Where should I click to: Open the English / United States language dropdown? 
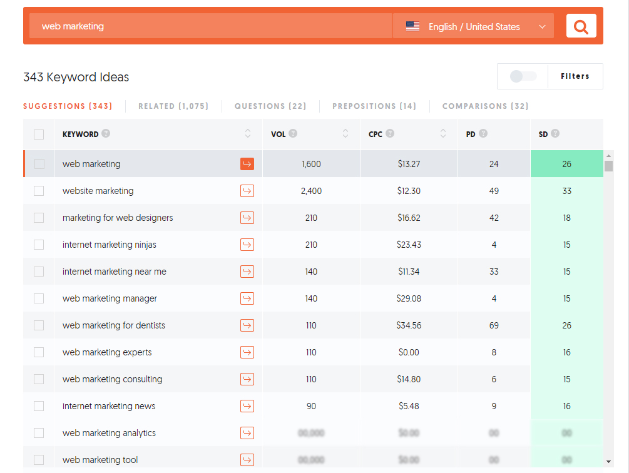(x=474, y=27)
